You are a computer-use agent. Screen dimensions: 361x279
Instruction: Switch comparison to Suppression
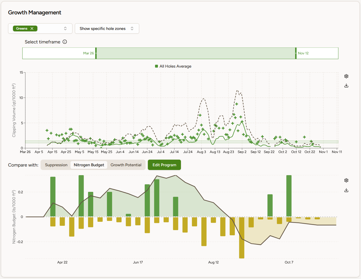(56, 165)
